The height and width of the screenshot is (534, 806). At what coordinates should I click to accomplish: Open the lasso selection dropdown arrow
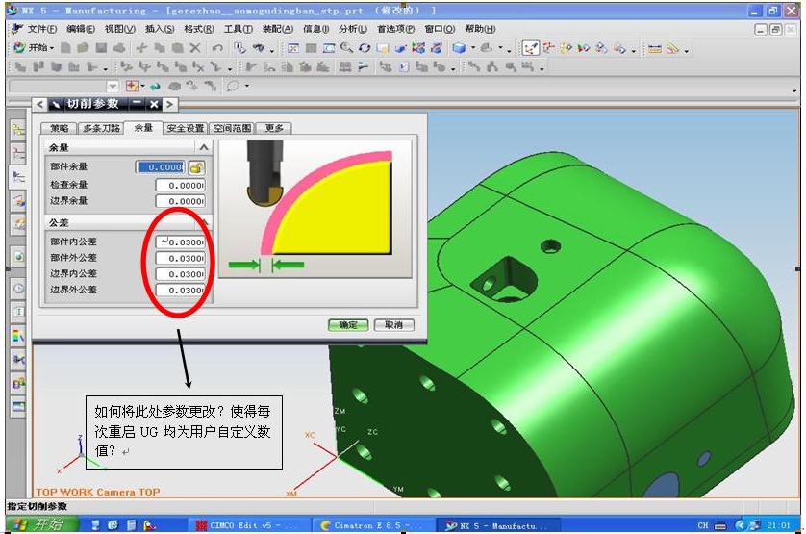(x=247, y=86)
